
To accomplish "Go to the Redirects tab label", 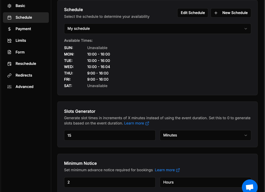I will pyautogui.click(x=24, y=75).
